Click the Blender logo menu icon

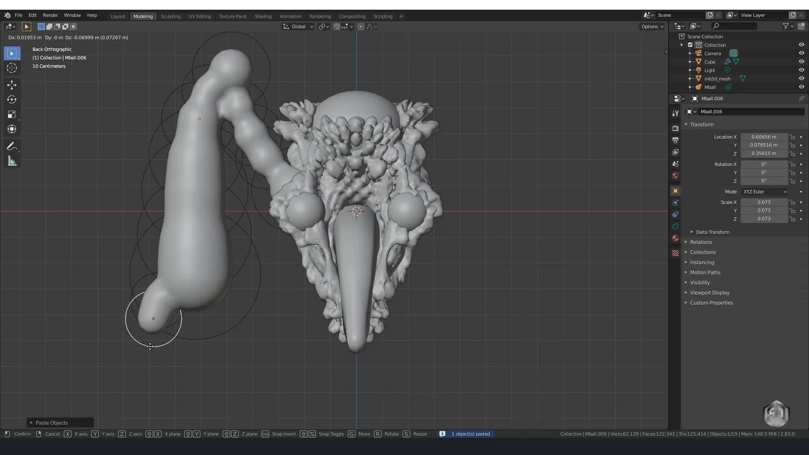tap(7, 15)
